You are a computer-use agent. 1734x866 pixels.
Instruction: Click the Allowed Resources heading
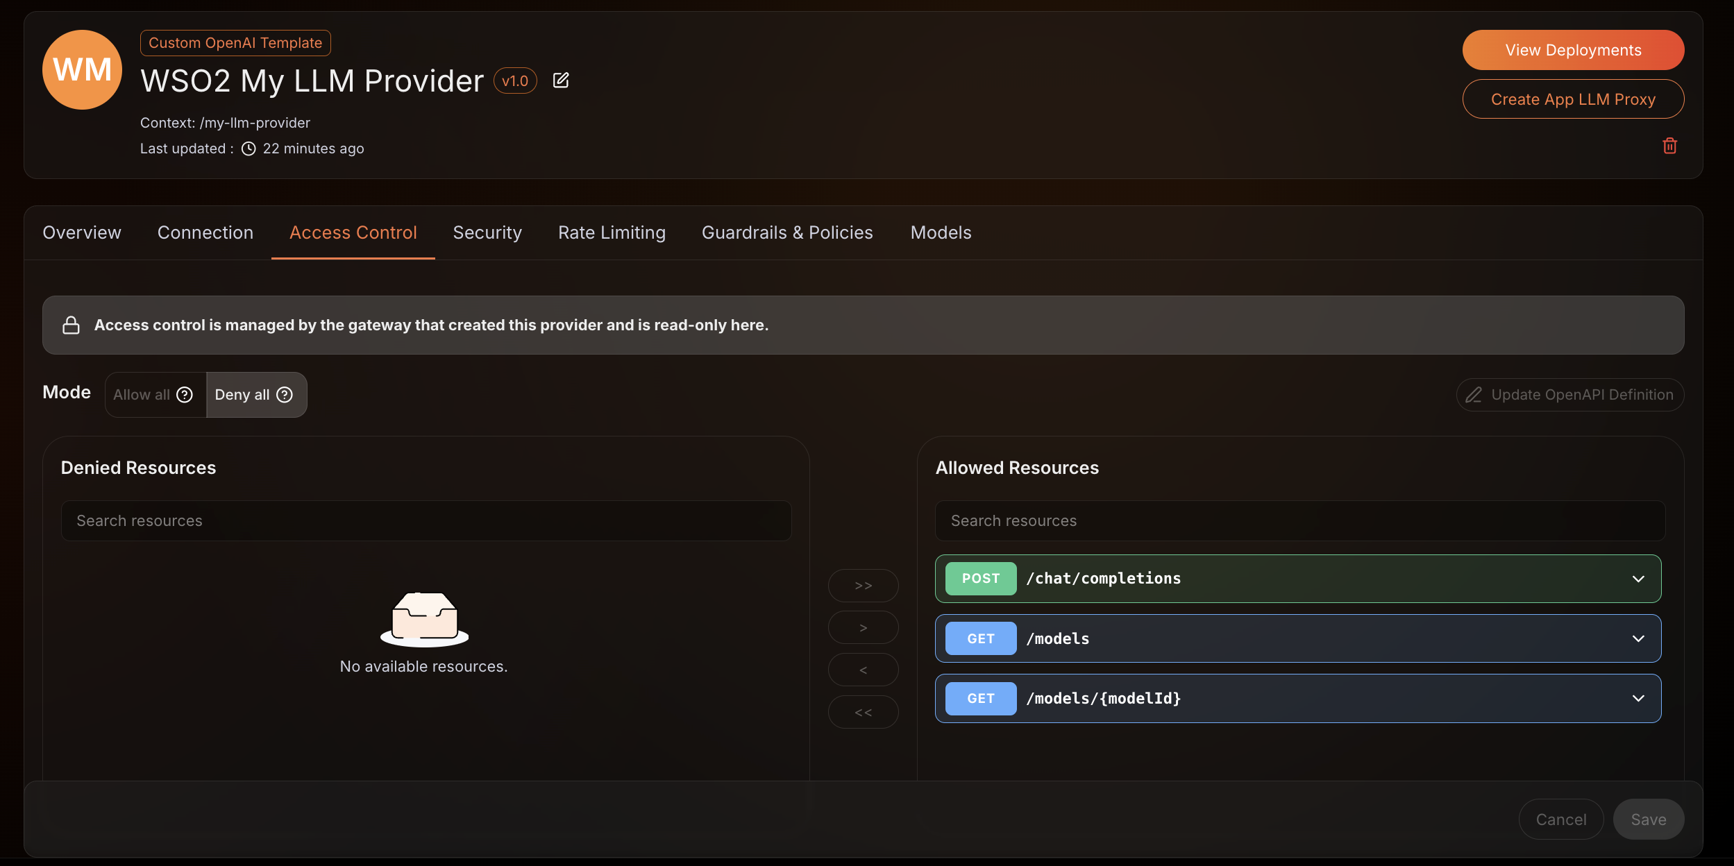[1017, 468]
